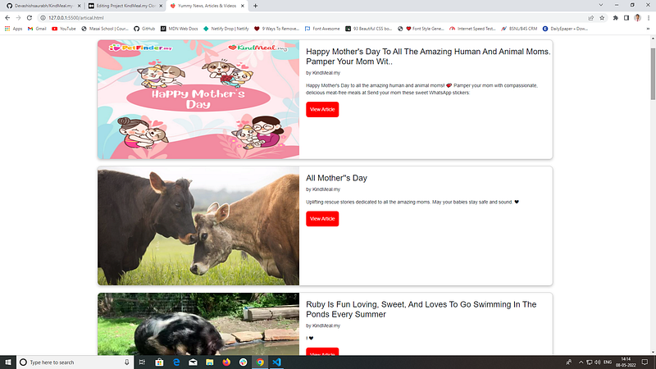Screen dimensions: 656x369
Task: Click All Mother"s Day article title
Action: [336, 178]
